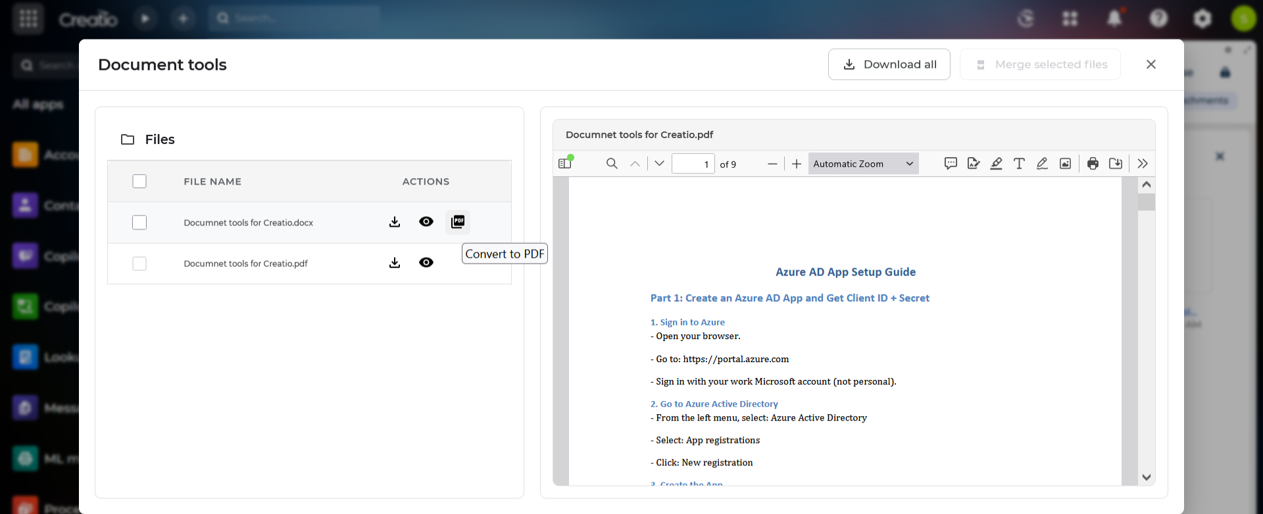The width and height of the screenshot is (1263, 514).
Task: Click the add image tool in PDF toolbar
Action: 1065,164
